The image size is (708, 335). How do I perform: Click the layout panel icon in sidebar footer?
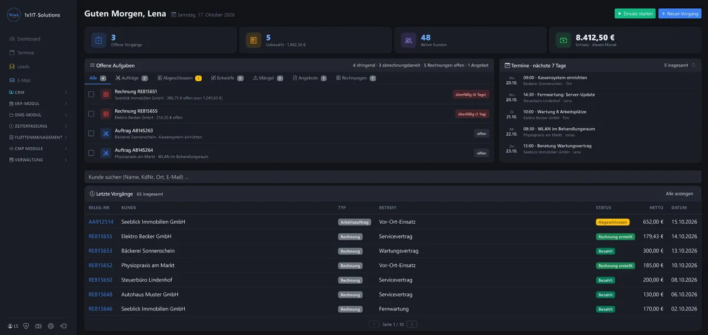[x=38, y=326]
